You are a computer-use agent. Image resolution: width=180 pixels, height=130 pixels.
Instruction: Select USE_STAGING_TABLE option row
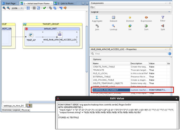131,80
